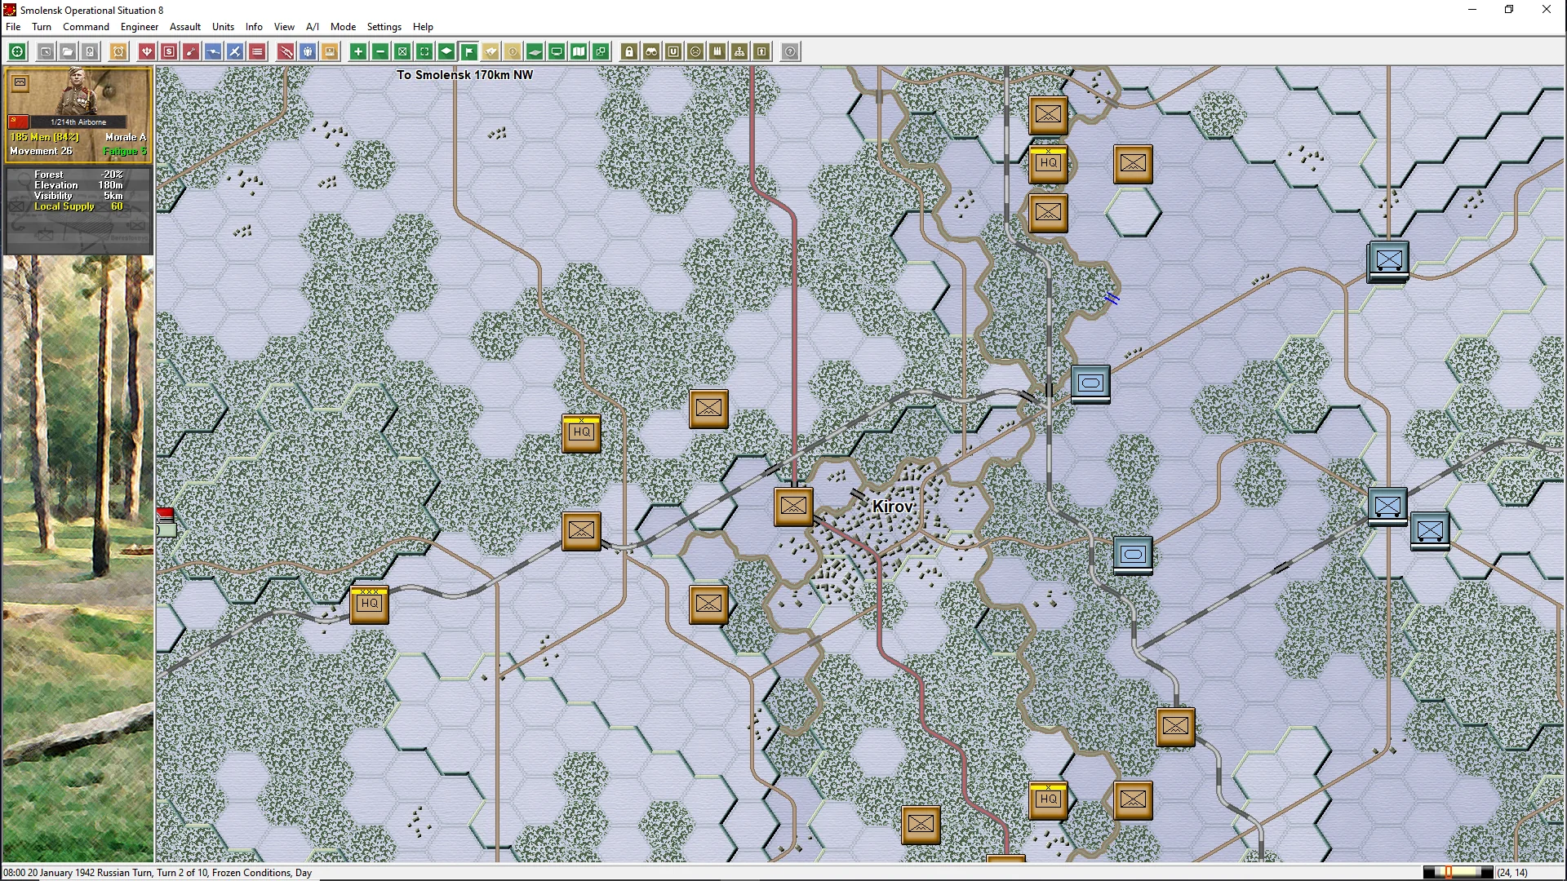This screenshot has width=1567, height=881.
Task: Expand the Mode menu dropdown
Action: pos(343,27)
